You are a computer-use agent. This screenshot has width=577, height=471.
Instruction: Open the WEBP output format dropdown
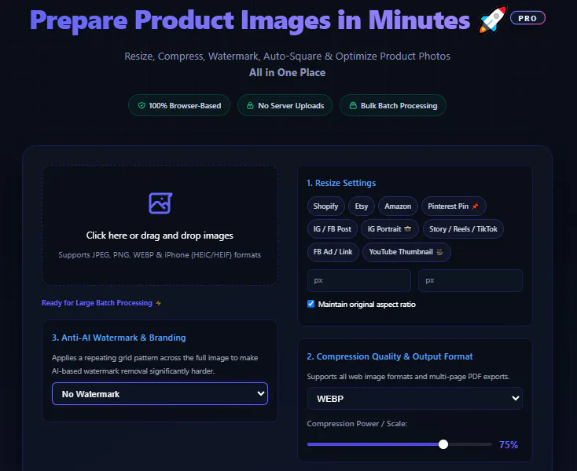[415, 399]
